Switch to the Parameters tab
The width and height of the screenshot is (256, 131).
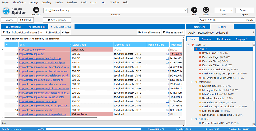tap(198, 27)
